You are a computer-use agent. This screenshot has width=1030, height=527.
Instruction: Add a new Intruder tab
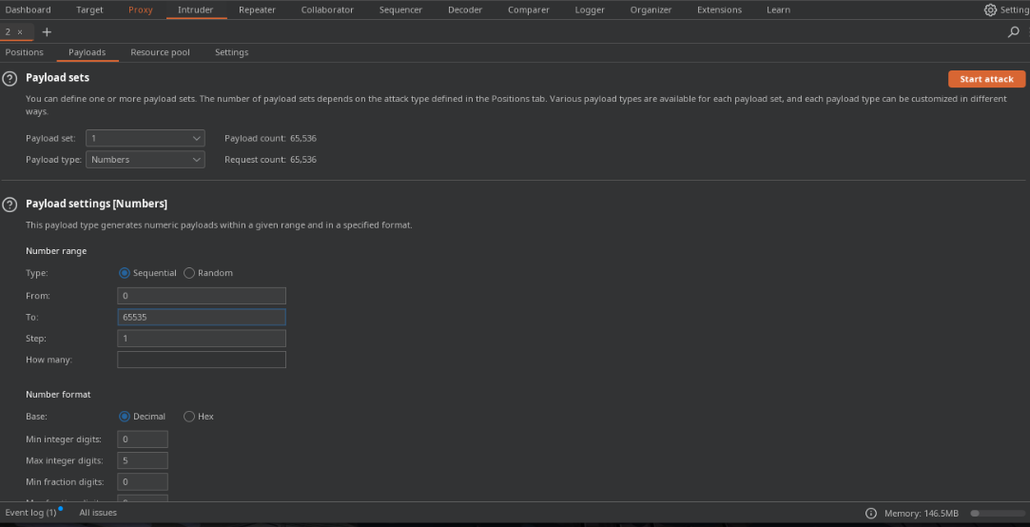[x=47, y=31]
